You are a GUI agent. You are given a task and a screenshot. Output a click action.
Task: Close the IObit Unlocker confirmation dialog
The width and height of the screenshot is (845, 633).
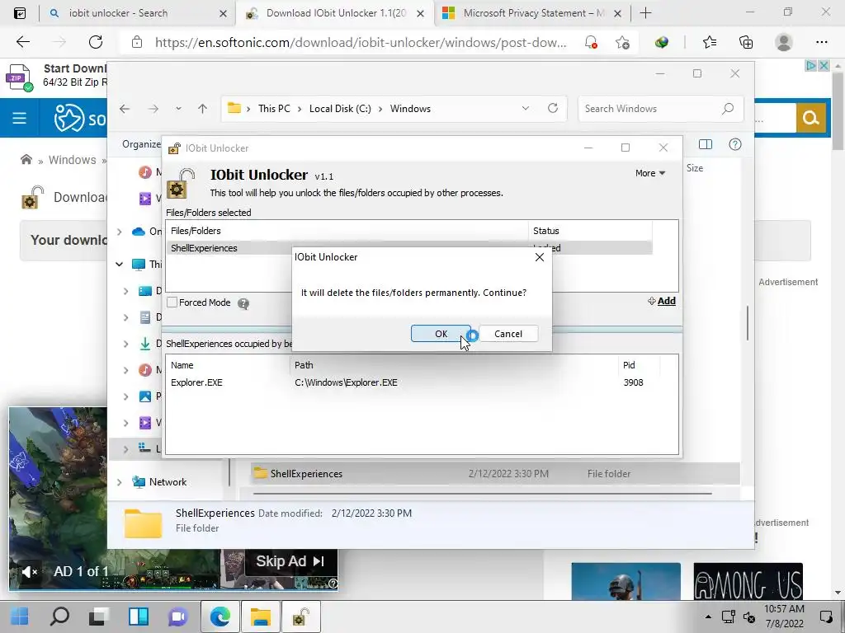coord(540,257)
